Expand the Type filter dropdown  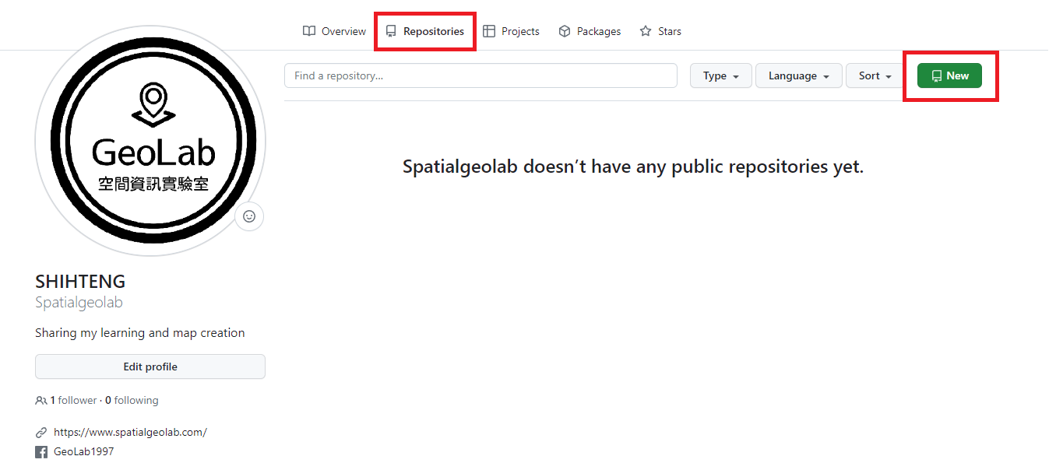720,76
